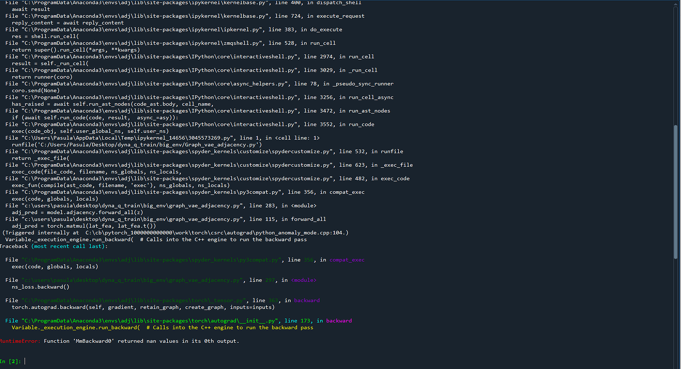681x369 pixels.
Task: Click the 'adj_pred = model.adjacency.forward_all(z)' line
Action: tap(77, 212)
